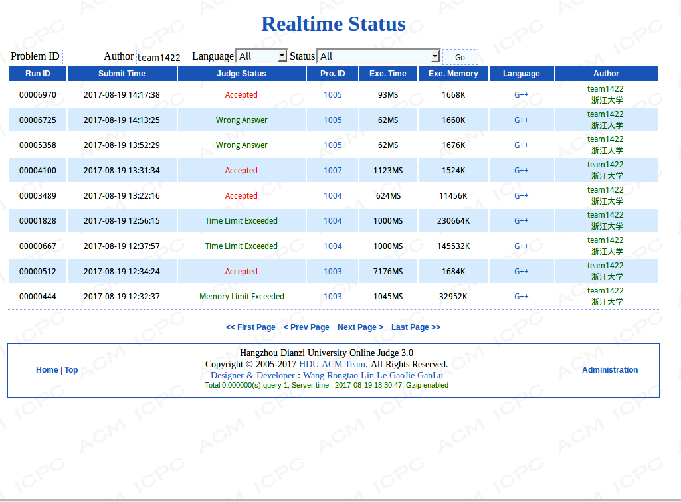The image size is (681, 502).
Task: Click the Top footer link
Action: [x=71, y=370]
